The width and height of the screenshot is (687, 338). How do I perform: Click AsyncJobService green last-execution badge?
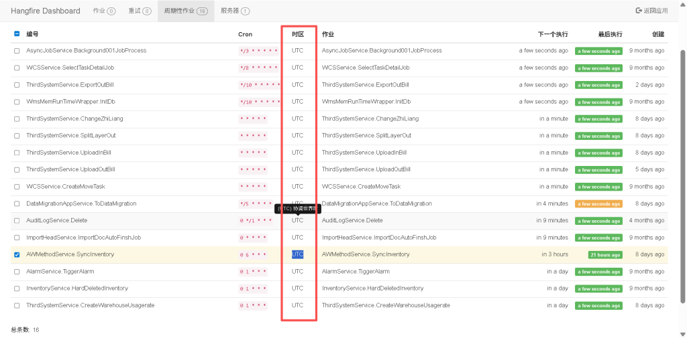click(598, 51)
